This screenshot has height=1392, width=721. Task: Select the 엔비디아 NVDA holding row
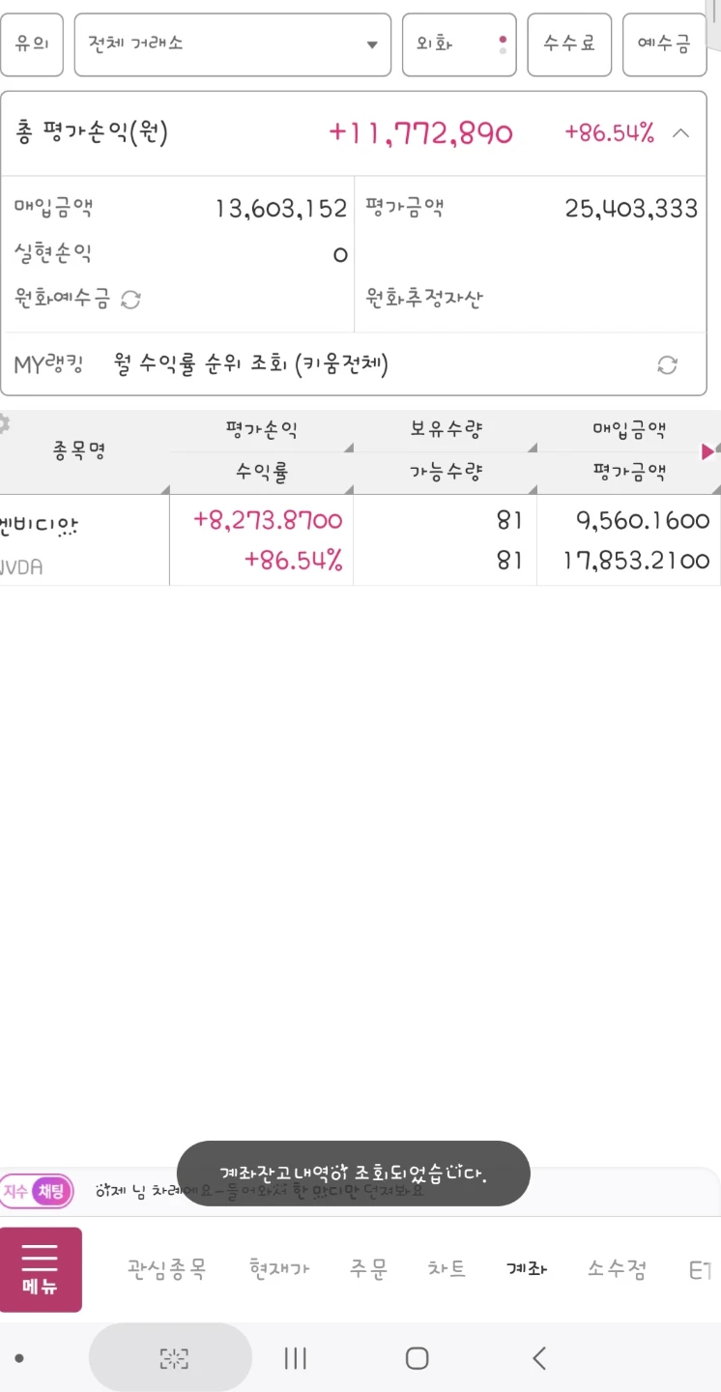(x=360, y=540)
